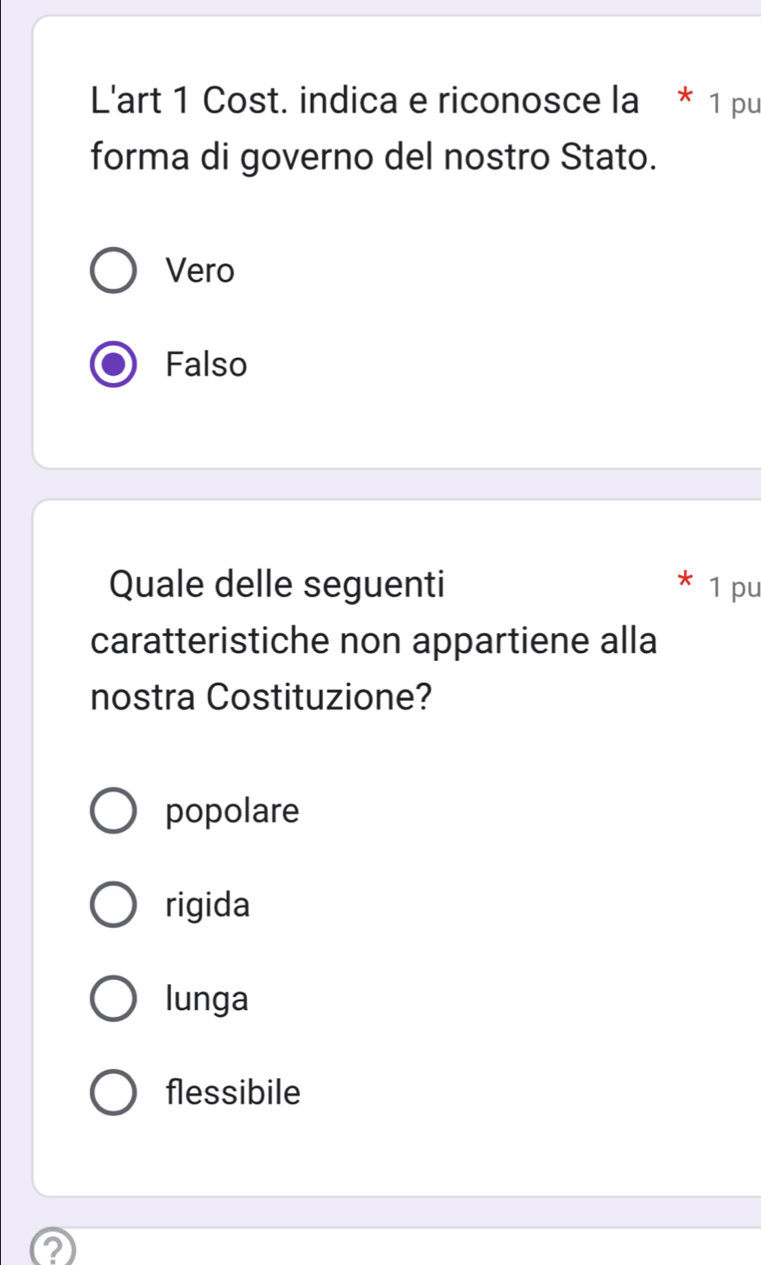Screen dimensions: 761x1265
Task: Click the red asterisk on Costituzione question
Action: 685,582
